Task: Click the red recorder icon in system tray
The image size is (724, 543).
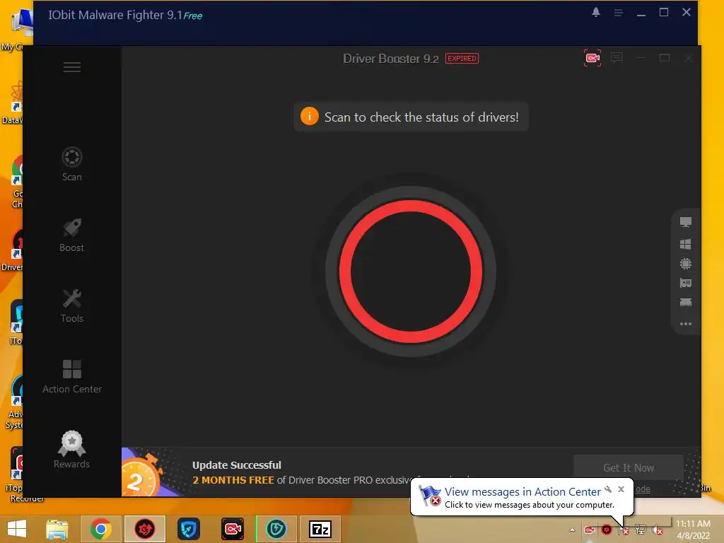Action: [x=590, y=530]
